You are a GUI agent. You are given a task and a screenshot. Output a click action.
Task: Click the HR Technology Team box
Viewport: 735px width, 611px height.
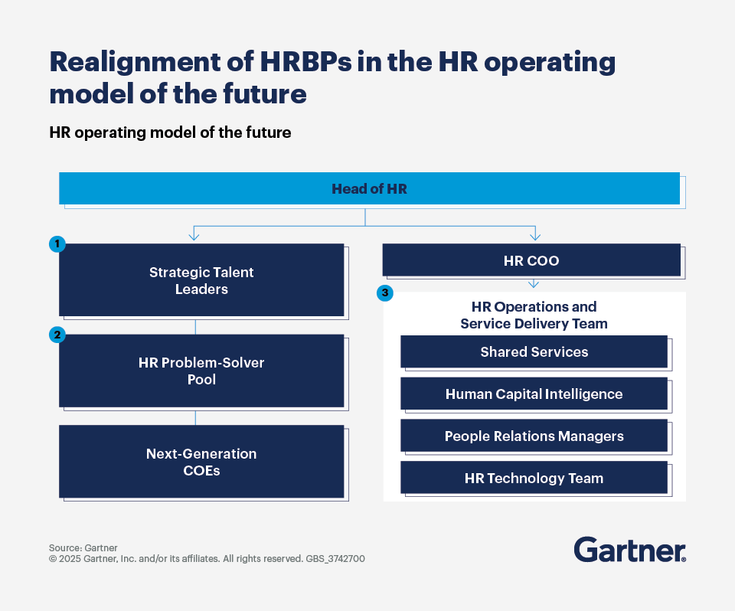coord(534,477)
